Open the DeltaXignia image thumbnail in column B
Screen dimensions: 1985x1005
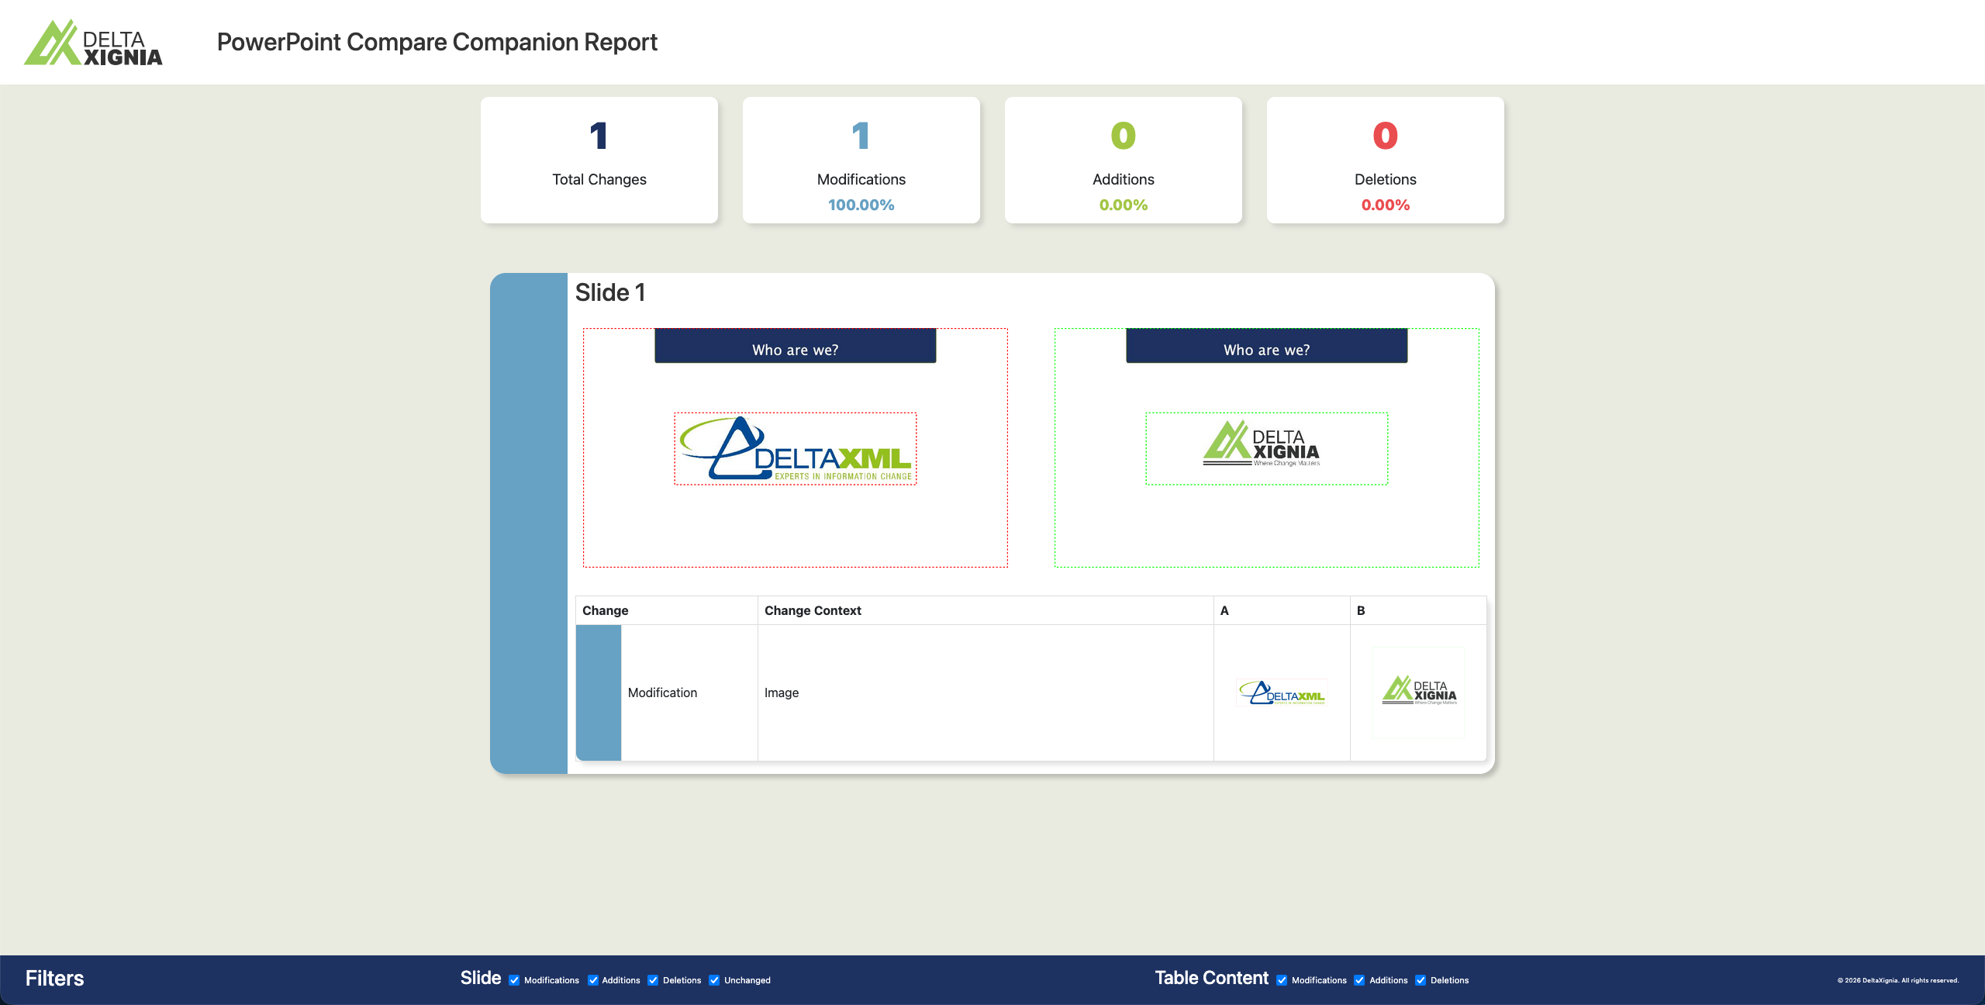(1419, 692)
